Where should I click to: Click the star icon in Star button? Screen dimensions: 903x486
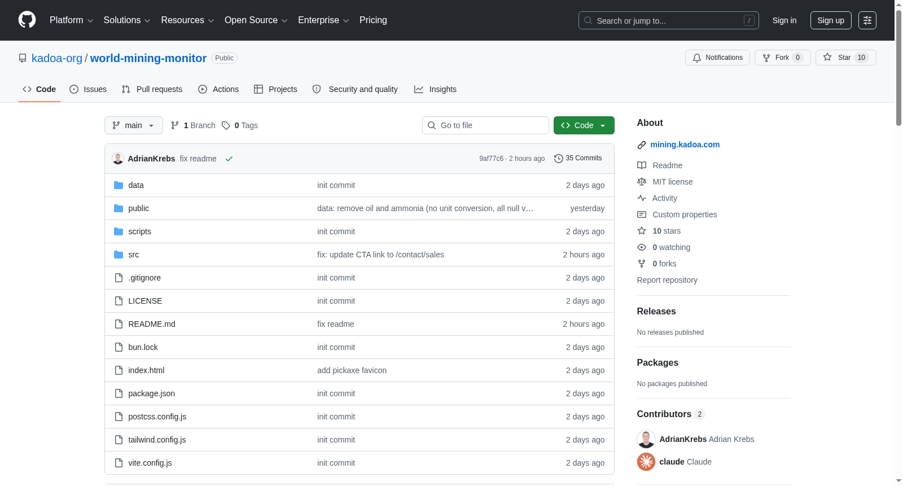(827, 57)
